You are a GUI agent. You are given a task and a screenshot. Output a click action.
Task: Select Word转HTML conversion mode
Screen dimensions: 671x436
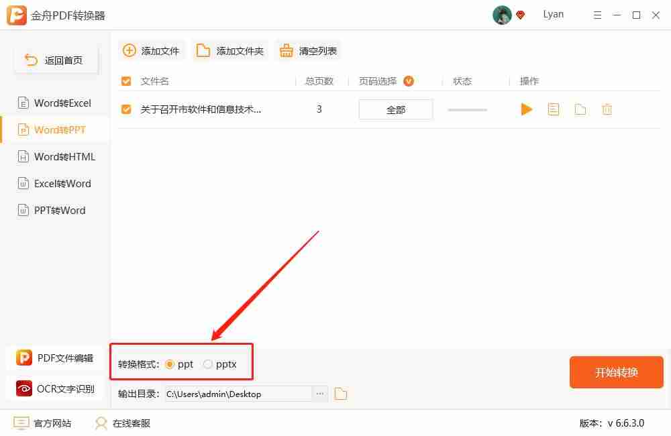point(56,156)
